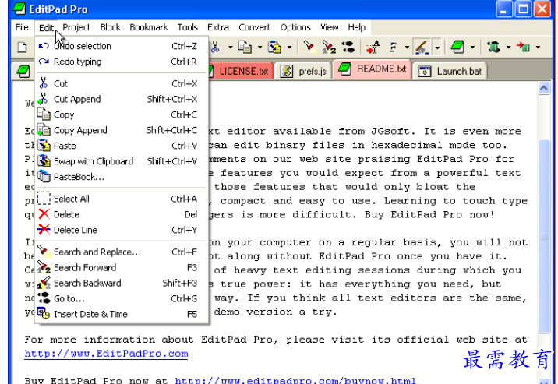Open dropdown arrow next to Copy icon
Image resolution: width=558 pixels, height=384 pixels.
[x=260, y=47]
